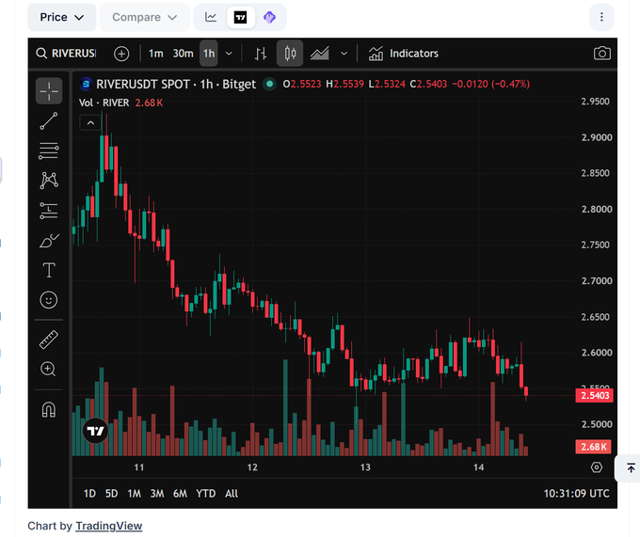The image size is (640, 537).
Task: Open Indicators menu
Action: click(403, 54)
